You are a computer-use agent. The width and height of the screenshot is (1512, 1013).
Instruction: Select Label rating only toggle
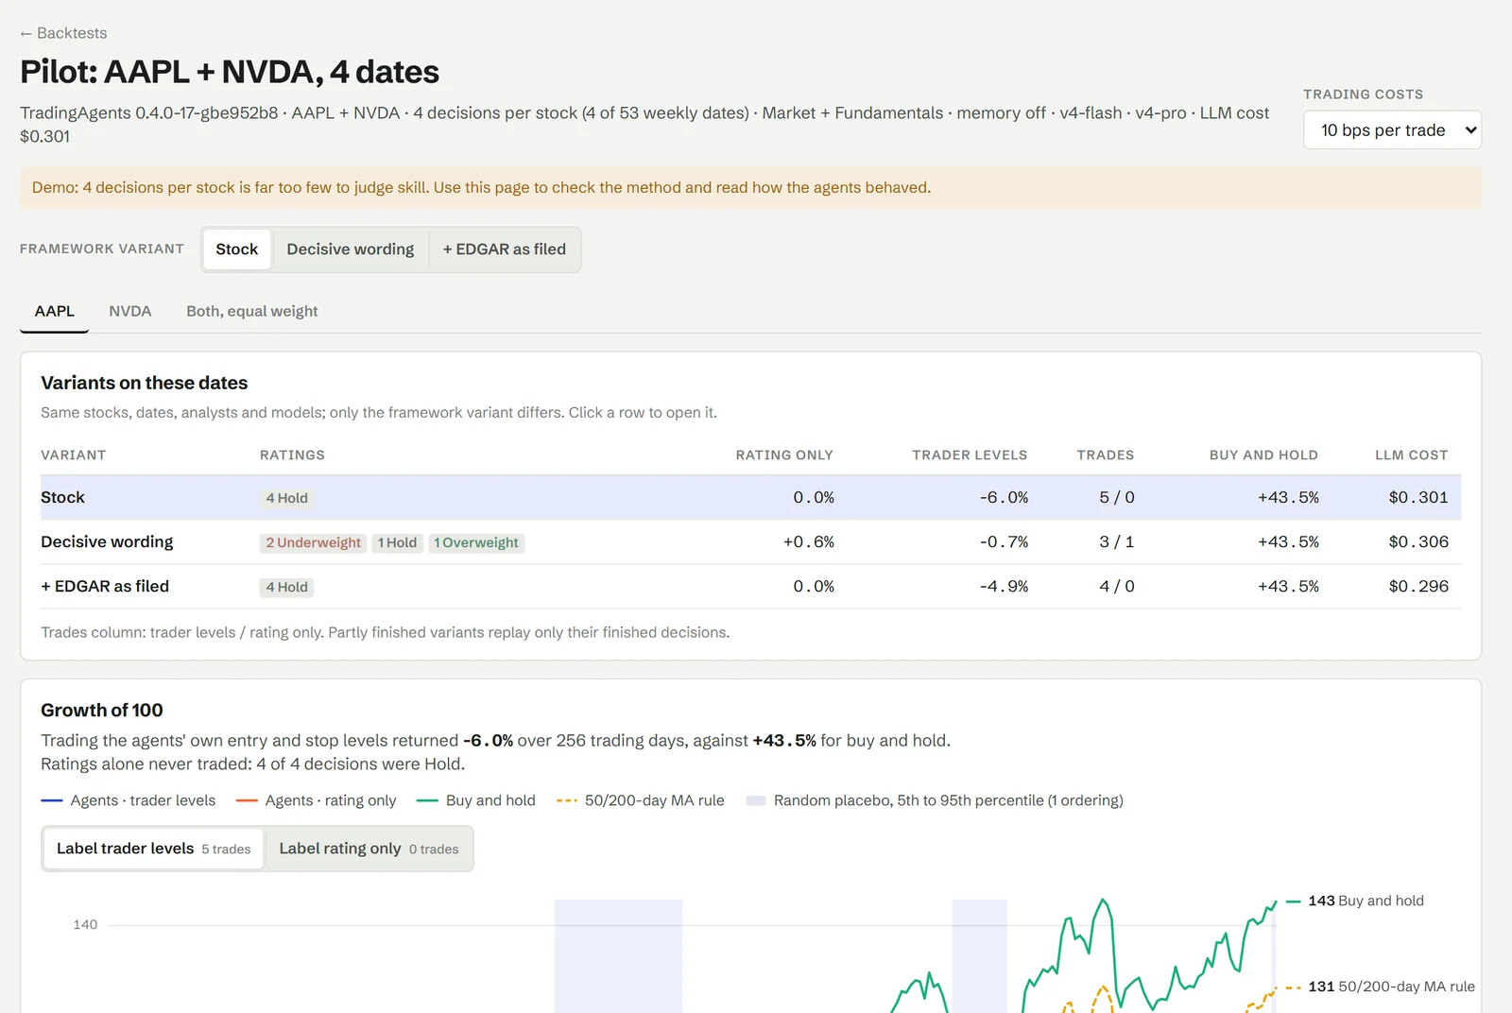369,849
